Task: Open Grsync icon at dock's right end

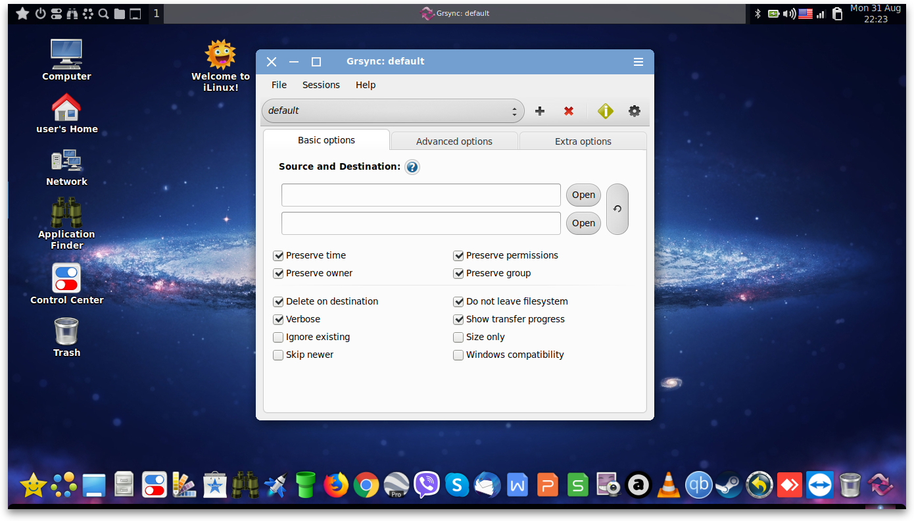Action: (x=880, y=485)
